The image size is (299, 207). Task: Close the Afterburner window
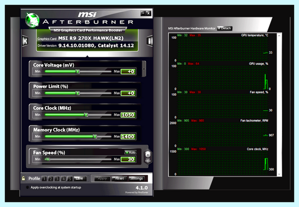(149, 13)
